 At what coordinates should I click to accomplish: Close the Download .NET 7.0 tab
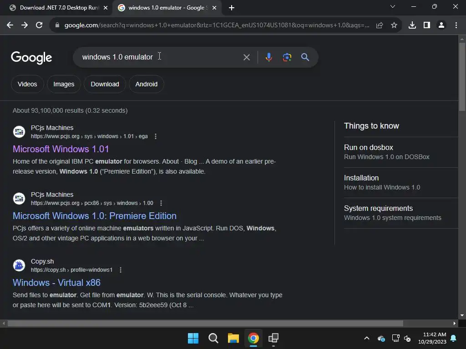coord(106,8)
